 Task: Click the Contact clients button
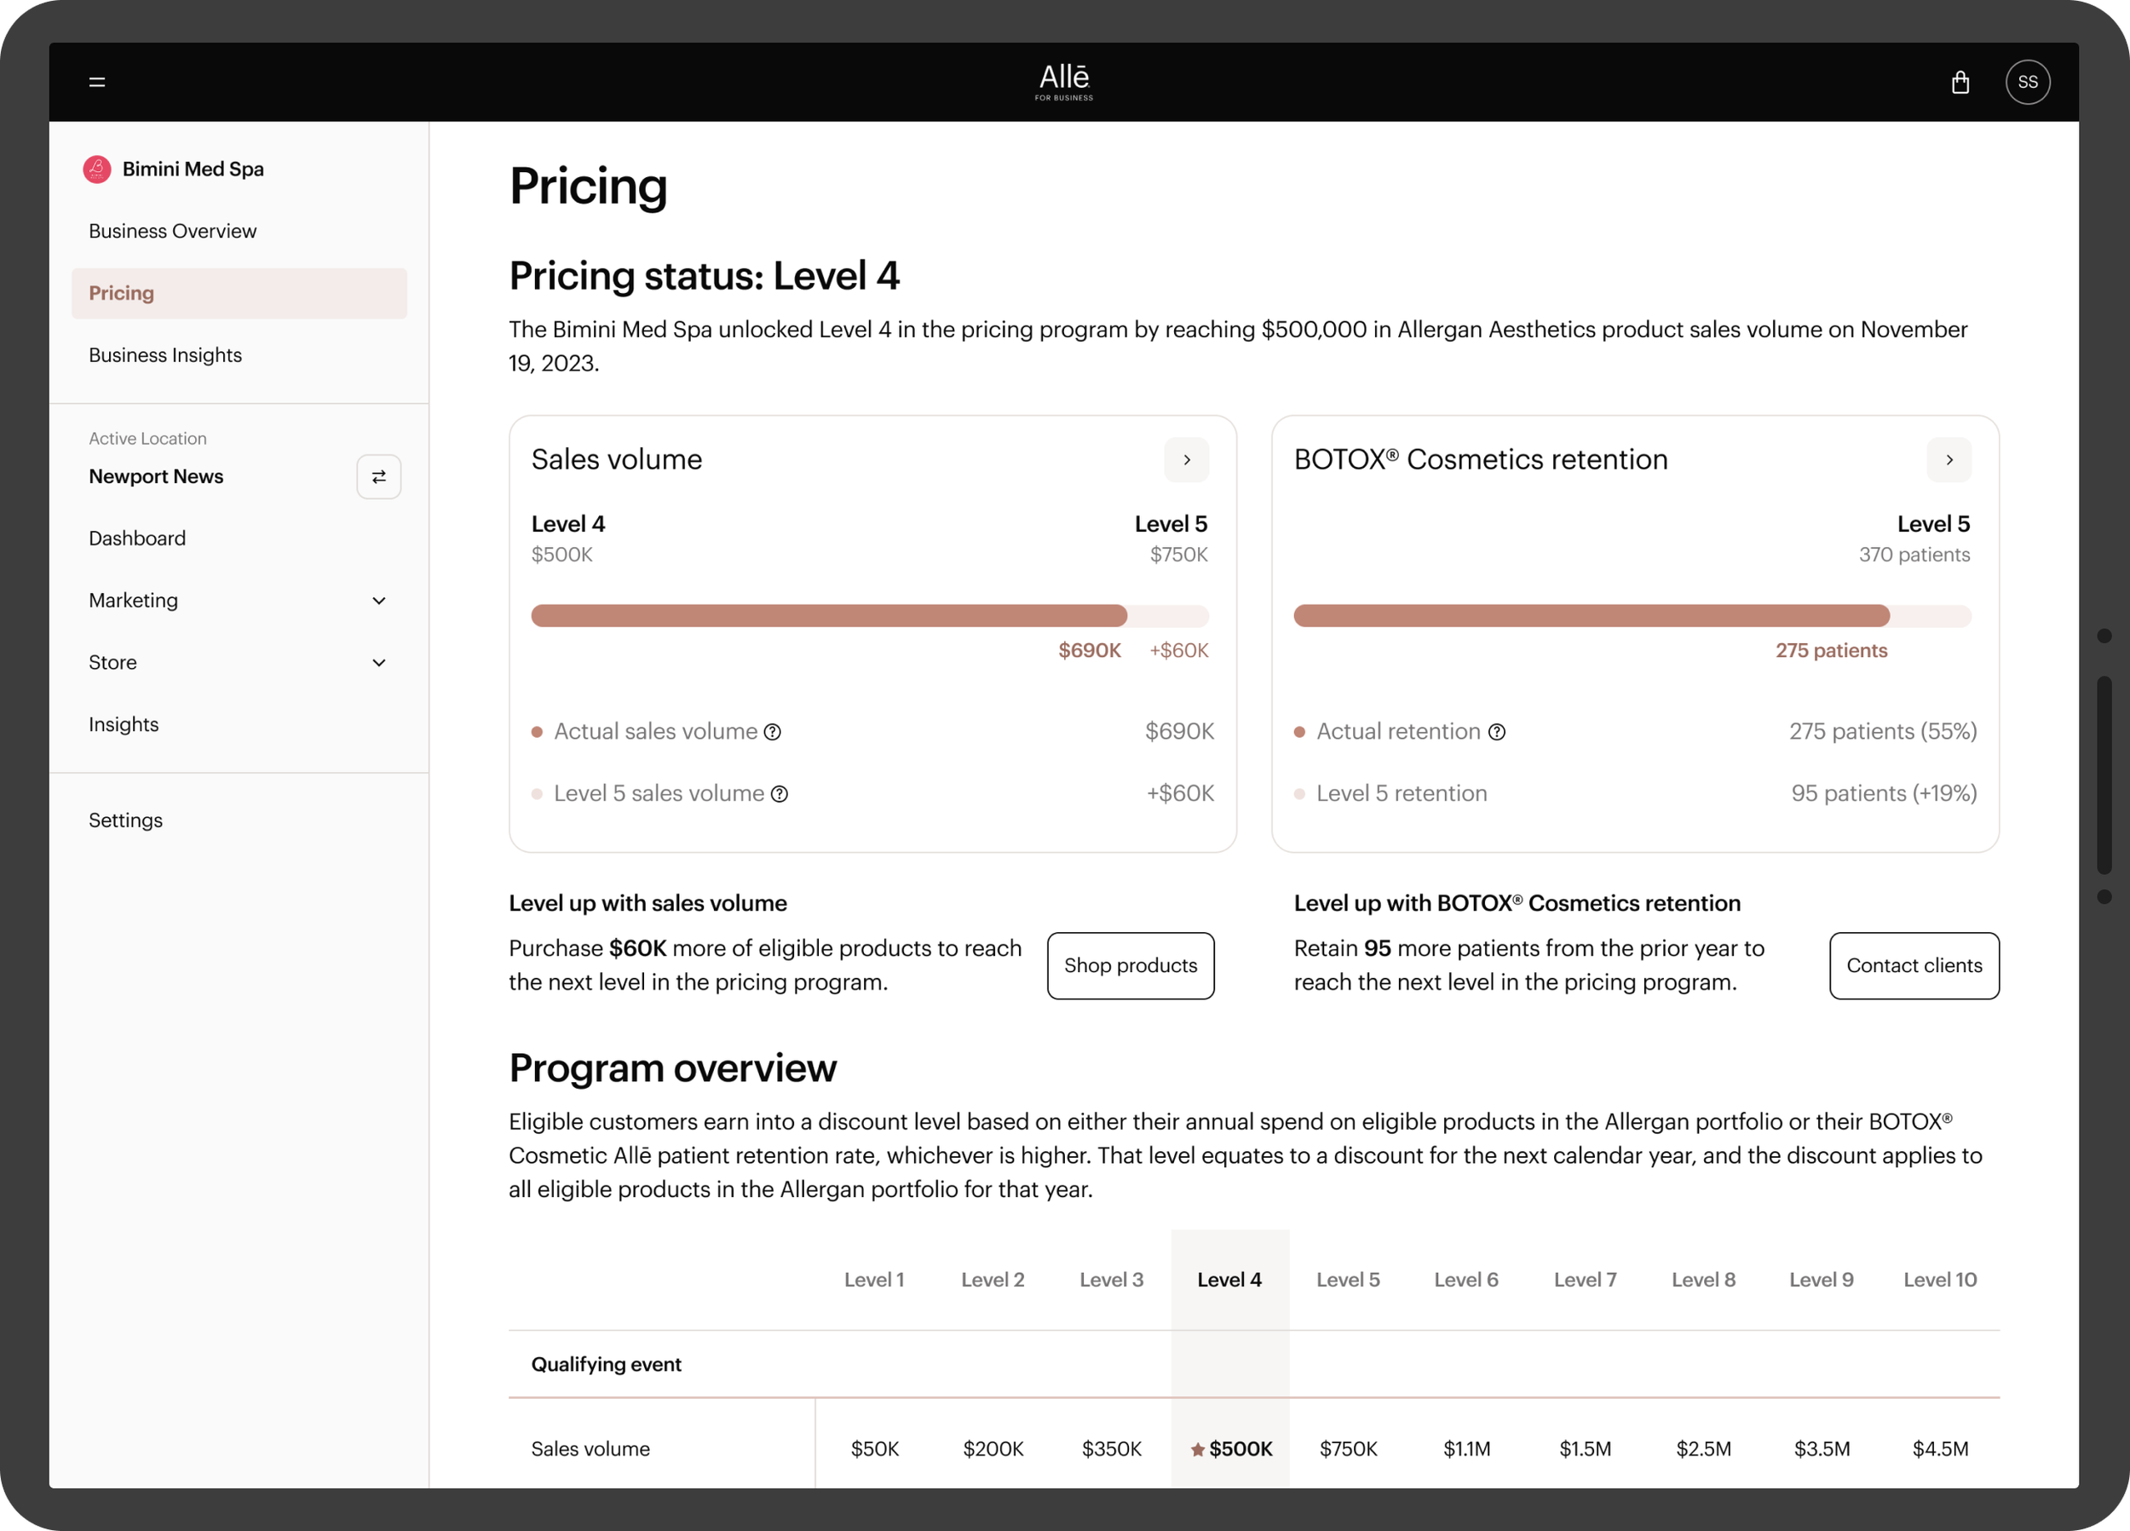coord(1914,965)
